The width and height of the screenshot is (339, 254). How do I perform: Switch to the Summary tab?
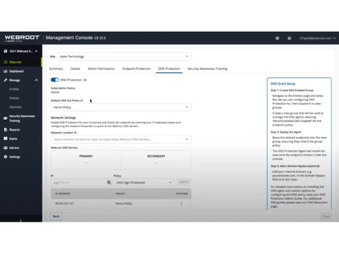56,68
